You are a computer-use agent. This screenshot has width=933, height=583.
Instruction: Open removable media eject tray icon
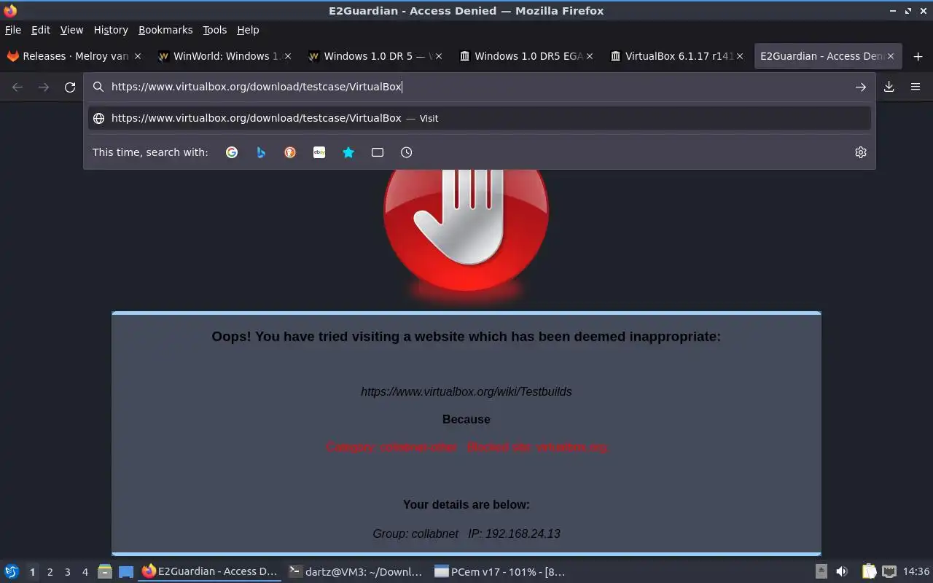tap(821, 571)
